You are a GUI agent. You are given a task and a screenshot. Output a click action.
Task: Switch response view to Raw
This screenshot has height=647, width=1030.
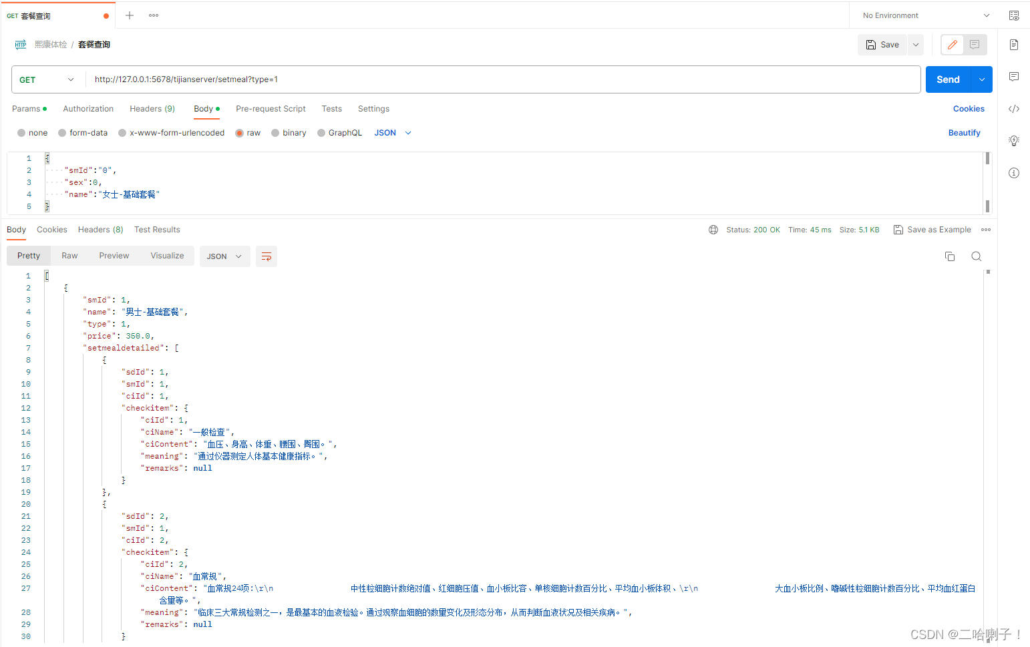69,256
